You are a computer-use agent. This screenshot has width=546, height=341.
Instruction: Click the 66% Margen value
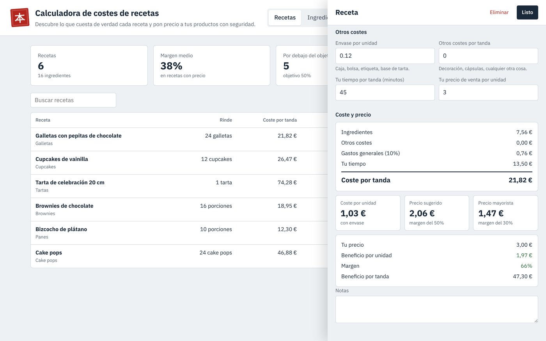[526, 266]
